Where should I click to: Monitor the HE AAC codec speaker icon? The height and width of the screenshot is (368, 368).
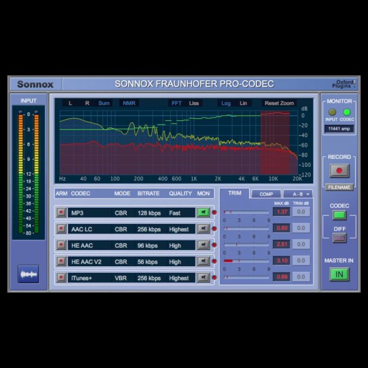point(203,245)
